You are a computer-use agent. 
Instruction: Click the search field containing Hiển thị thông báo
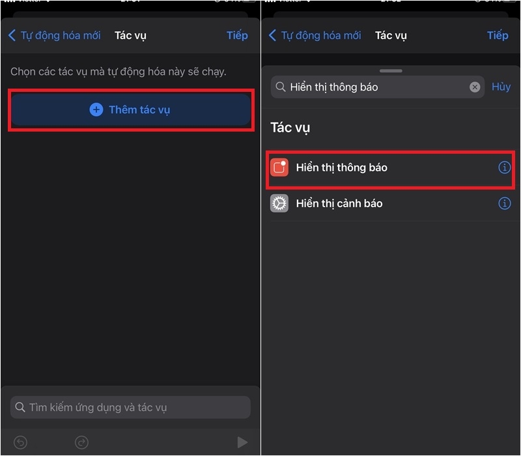point(378,87)
